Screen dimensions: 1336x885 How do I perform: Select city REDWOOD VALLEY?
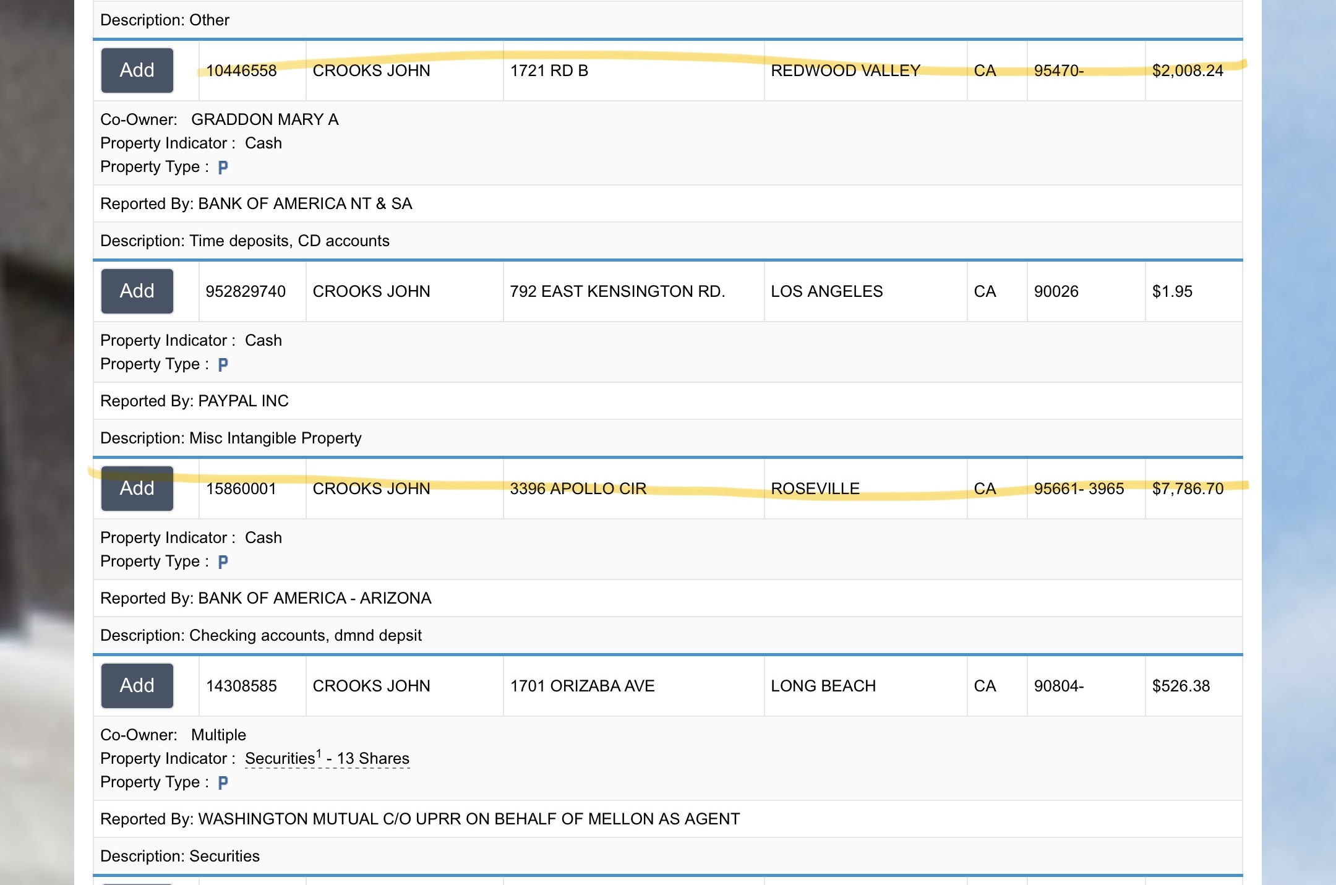click(x=846, y=71)
